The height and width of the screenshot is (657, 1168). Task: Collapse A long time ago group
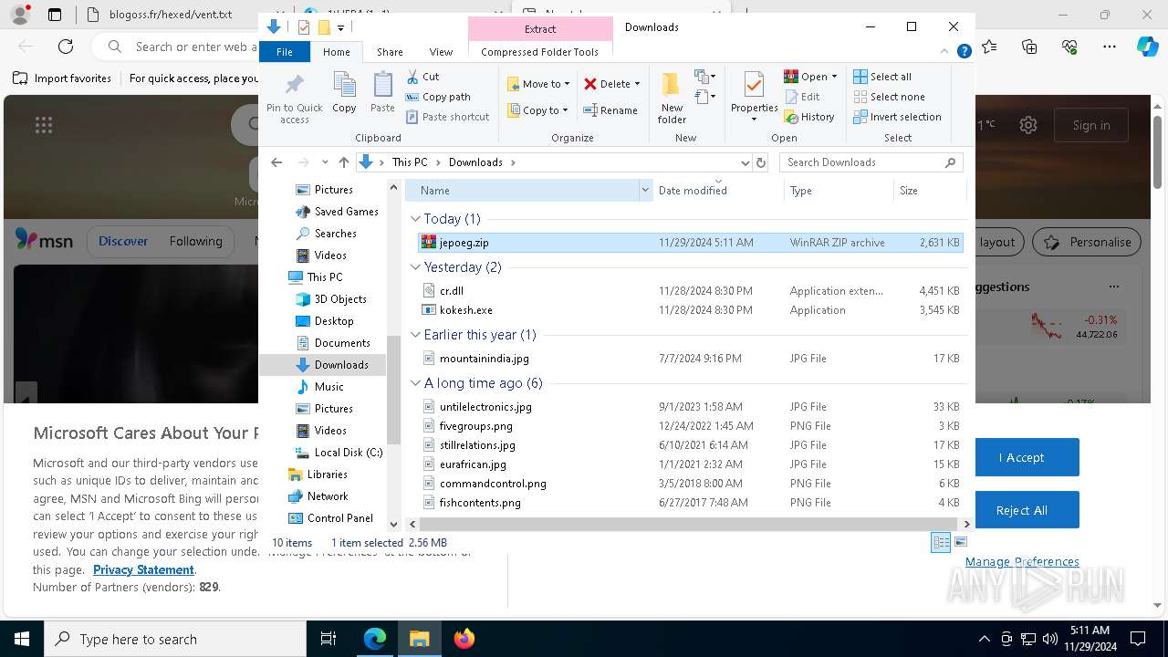click(415, 383)
